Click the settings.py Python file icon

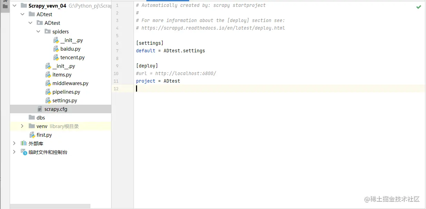point(48,100)
